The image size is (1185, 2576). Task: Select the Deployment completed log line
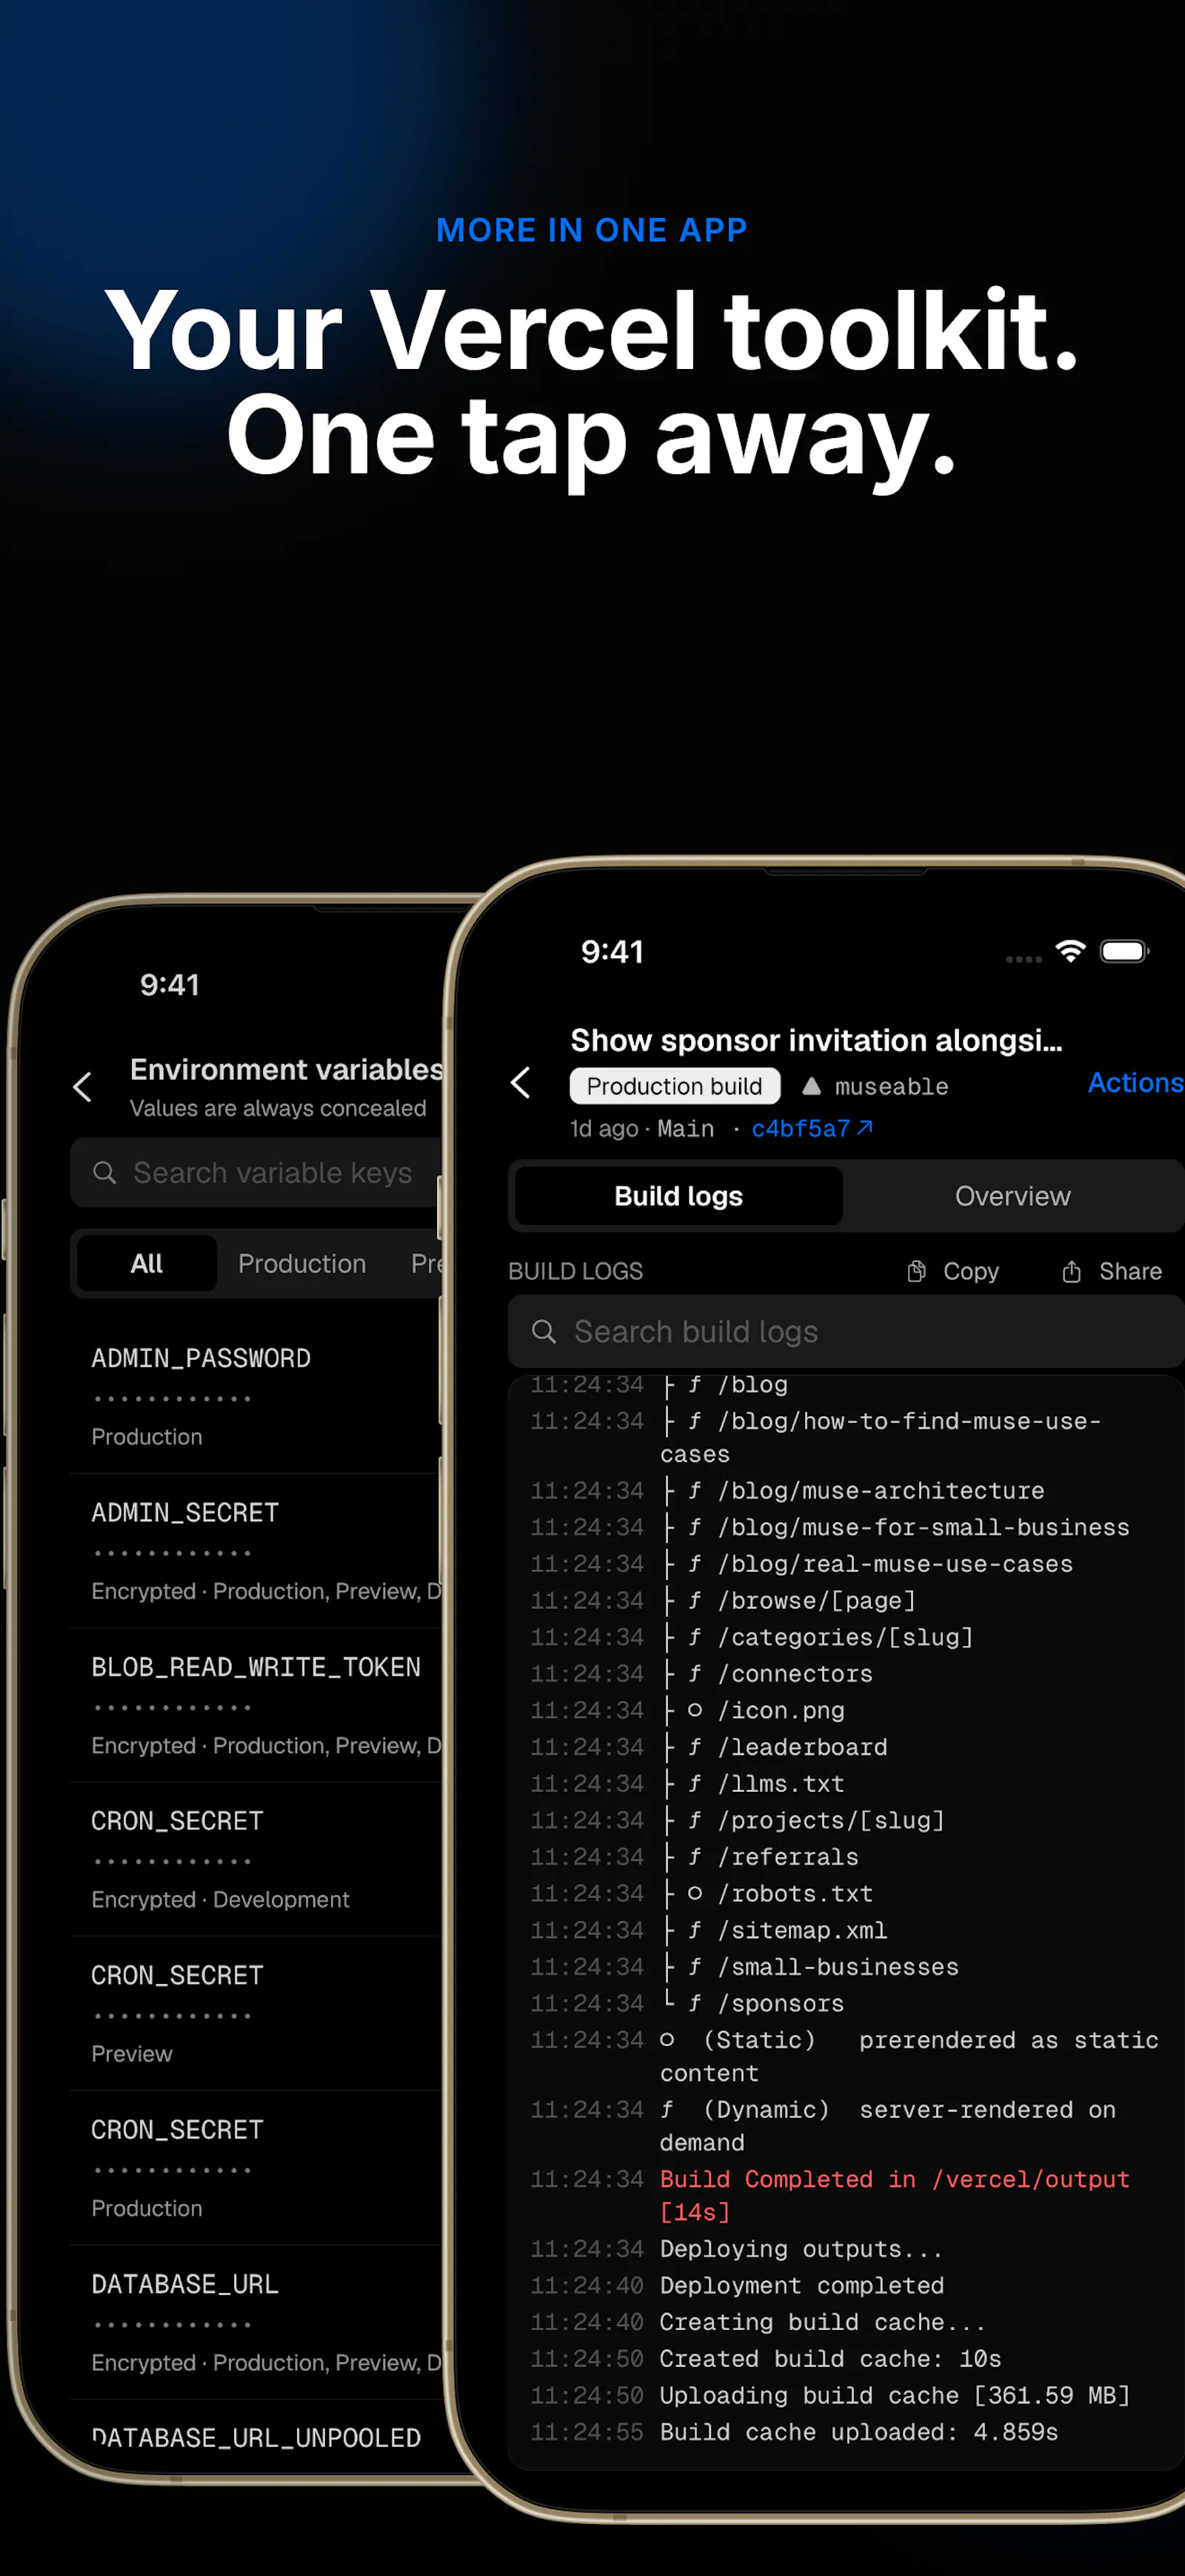pyautogui.click(x=738, y=2285)
